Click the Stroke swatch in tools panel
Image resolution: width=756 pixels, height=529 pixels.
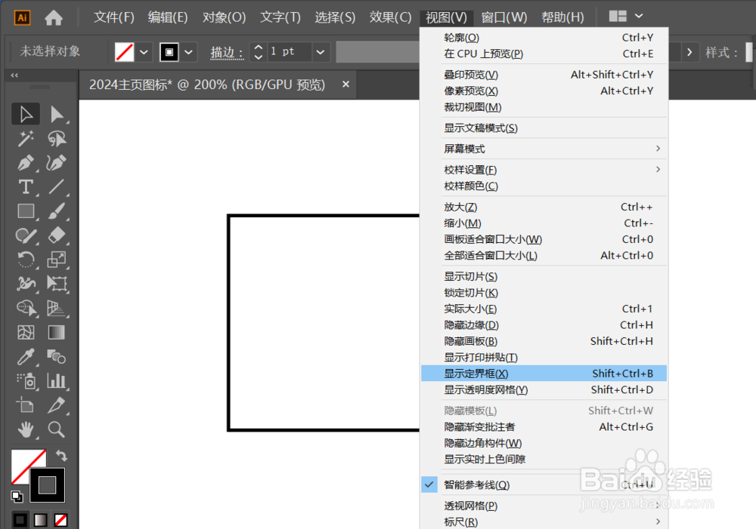[47, 484]
